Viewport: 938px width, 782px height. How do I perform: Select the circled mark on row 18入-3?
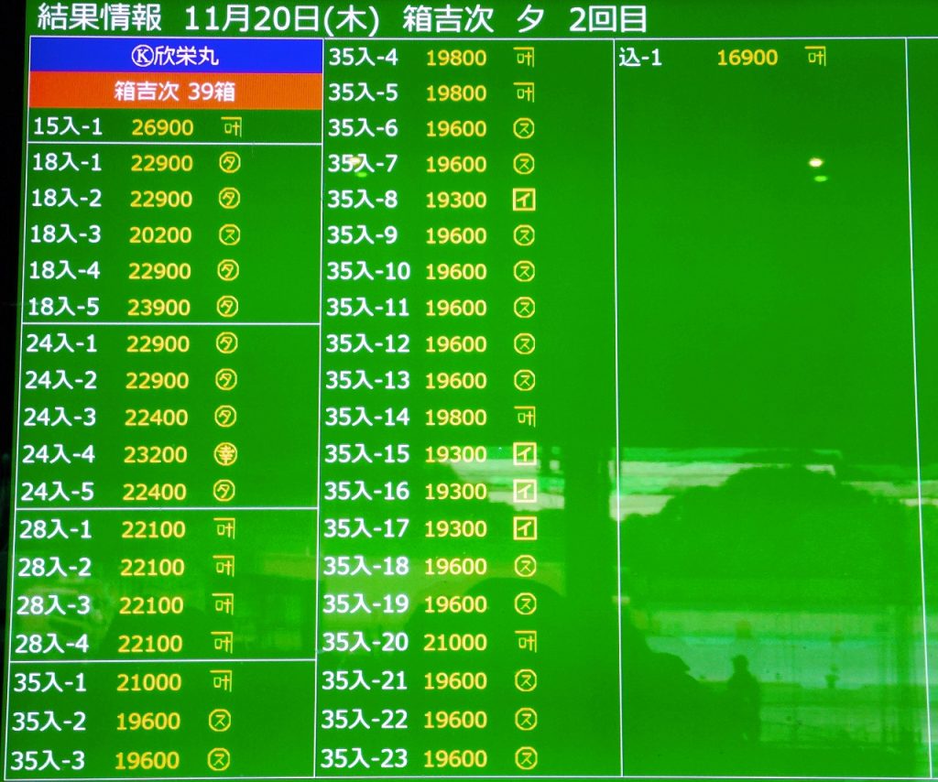229,235
